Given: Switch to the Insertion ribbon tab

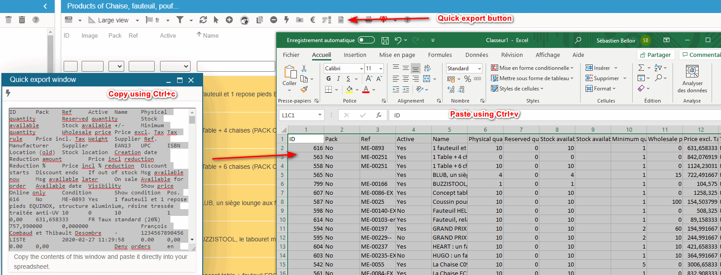Looking at the screenshot, I should coord(355,55).
